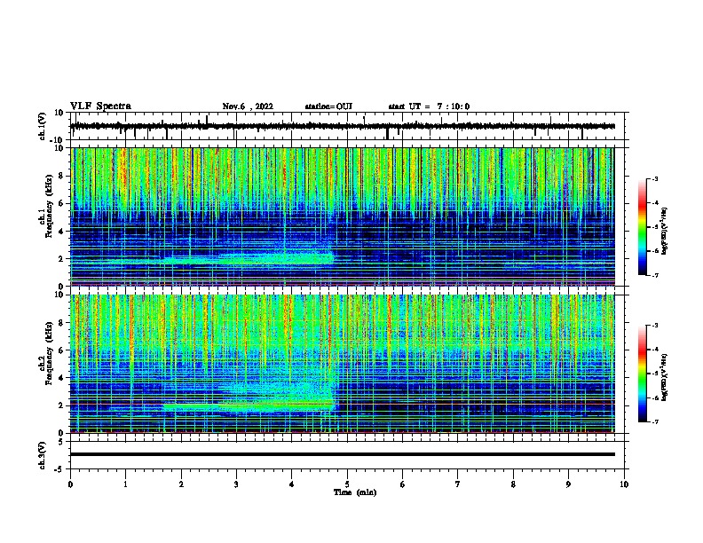Click time axis tick label "10"
This screenshot has height=543, width=703.
624,484
